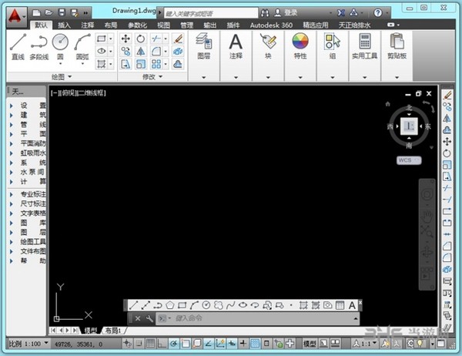Viewport: 462px width, 356px height.
Task: Click the 登录 sign-in button
Action: pyautogui.click(x=290, y=13)
